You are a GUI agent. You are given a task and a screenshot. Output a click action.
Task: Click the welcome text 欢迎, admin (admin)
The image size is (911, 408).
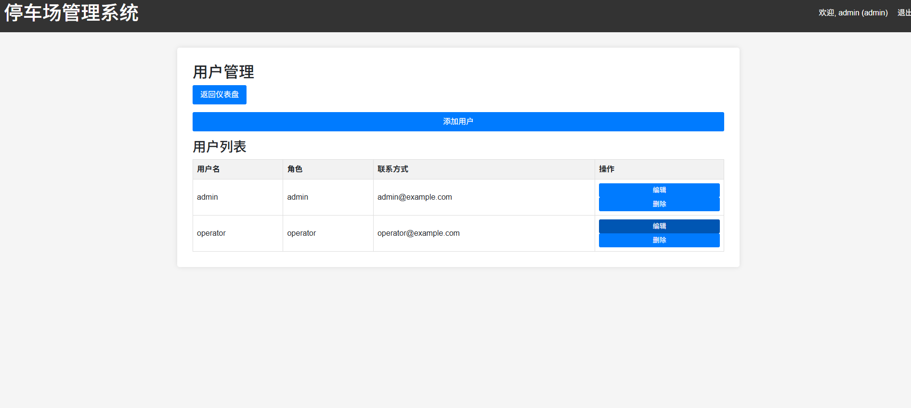tap(853, 13)
